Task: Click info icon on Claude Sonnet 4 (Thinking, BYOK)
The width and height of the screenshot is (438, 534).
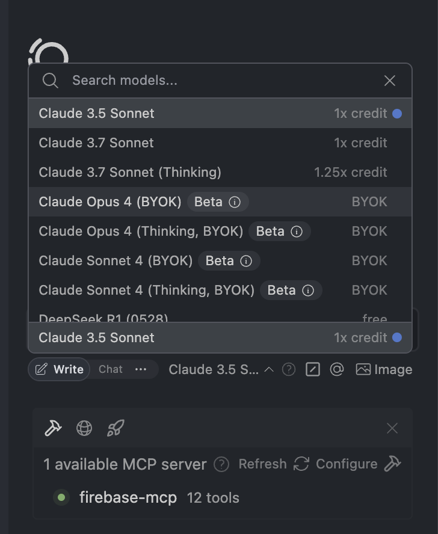Action: pyautogui.click(x=308, y=290)
